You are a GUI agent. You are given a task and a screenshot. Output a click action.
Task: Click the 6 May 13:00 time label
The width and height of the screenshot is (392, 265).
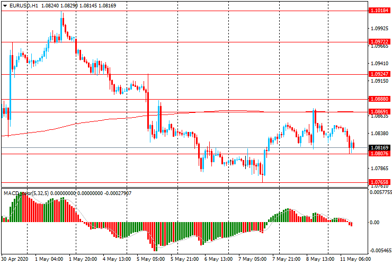[x=219, y=259]
